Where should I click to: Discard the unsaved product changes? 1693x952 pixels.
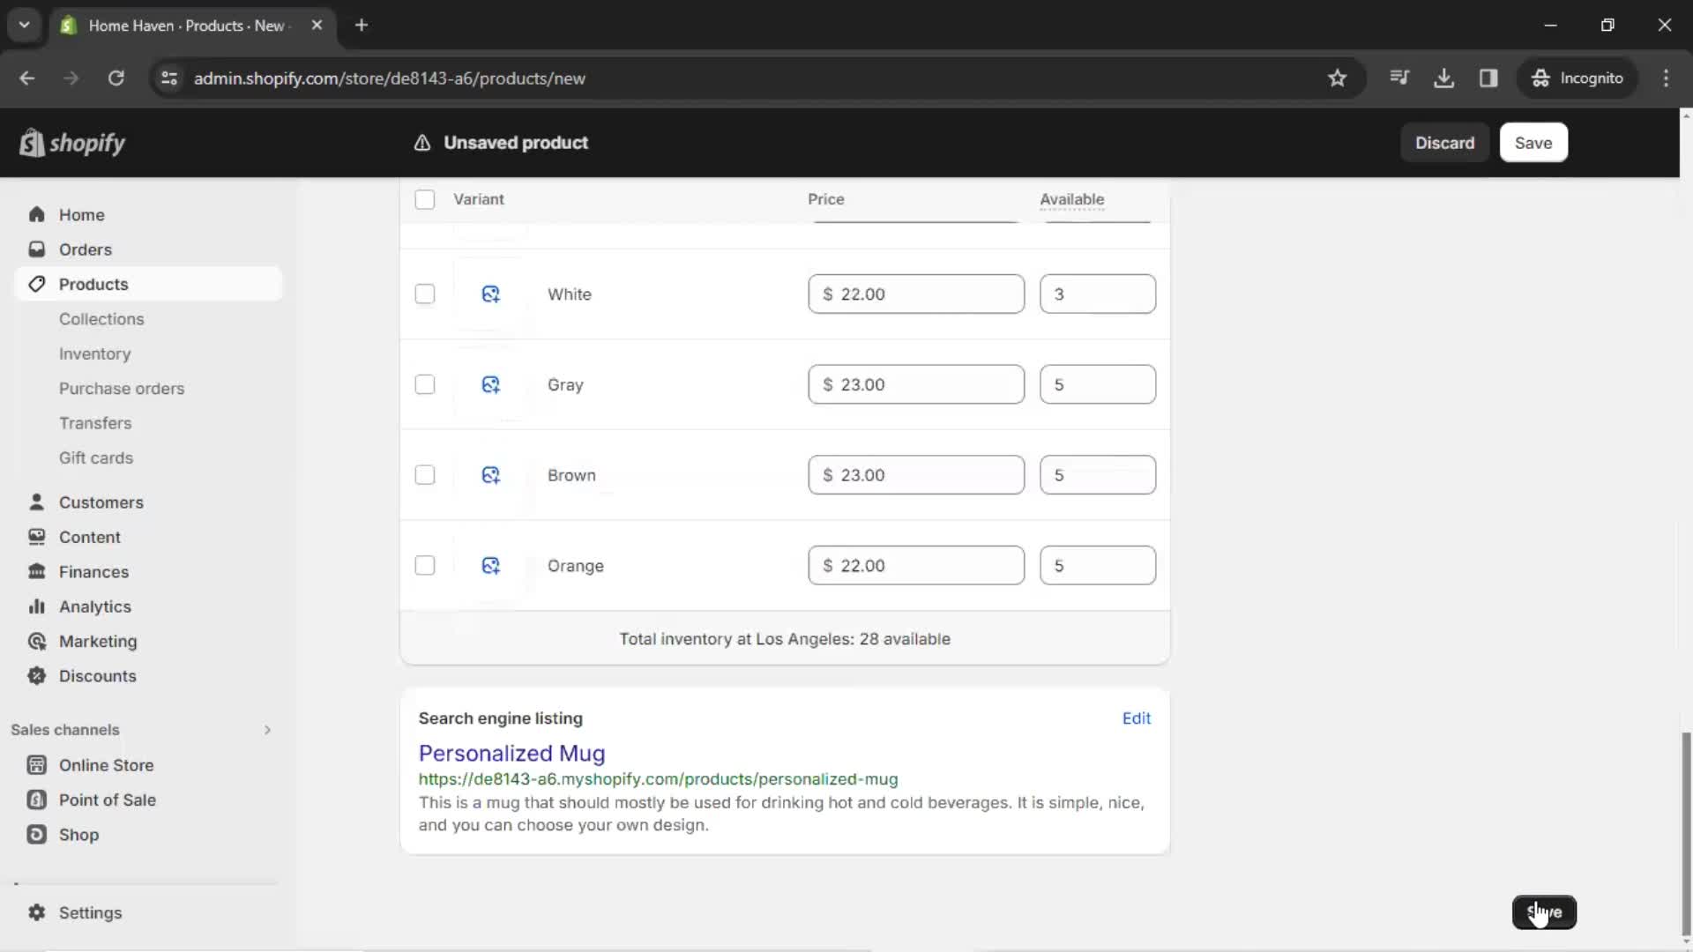click(x=1444, y=142)
